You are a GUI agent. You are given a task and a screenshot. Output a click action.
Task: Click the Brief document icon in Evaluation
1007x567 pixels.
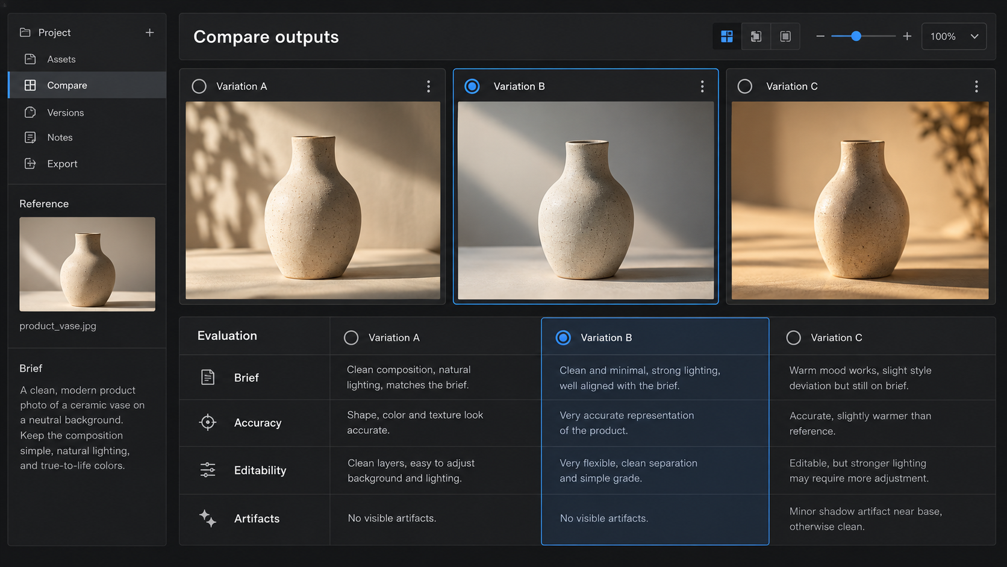click(208, 377)
